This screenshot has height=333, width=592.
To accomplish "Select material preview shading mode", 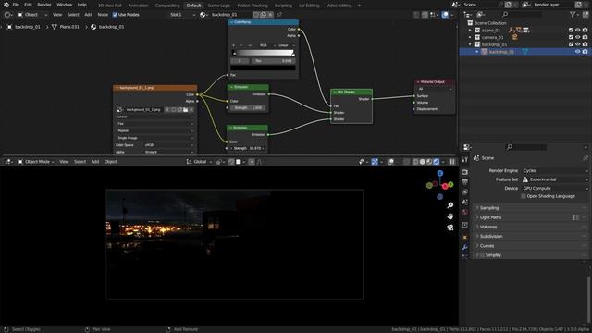I will click(429, 162).
